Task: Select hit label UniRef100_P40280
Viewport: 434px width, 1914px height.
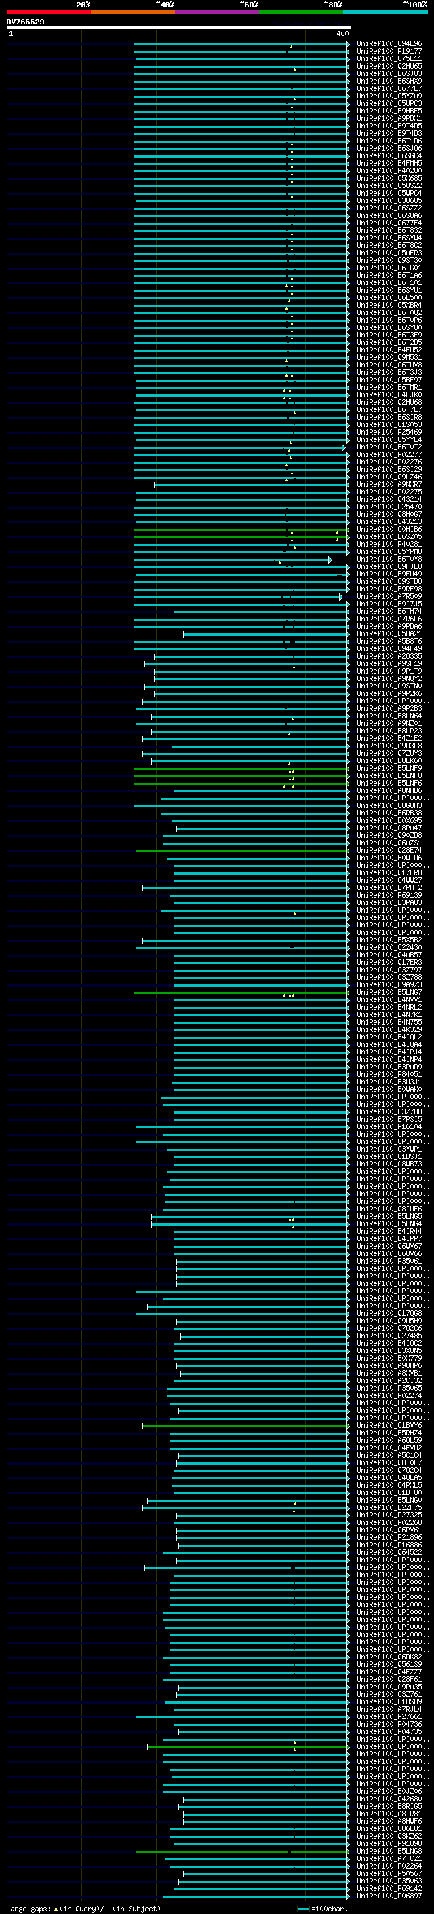Action: click(x=389, y=171)
